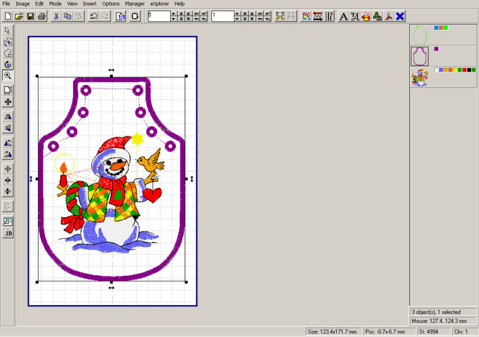Select the freehand lasso selection tool

(x=7, y=53)
